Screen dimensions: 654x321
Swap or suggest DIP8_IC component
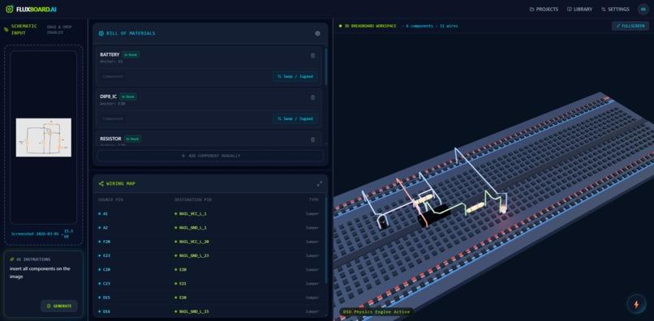(295, 119)
